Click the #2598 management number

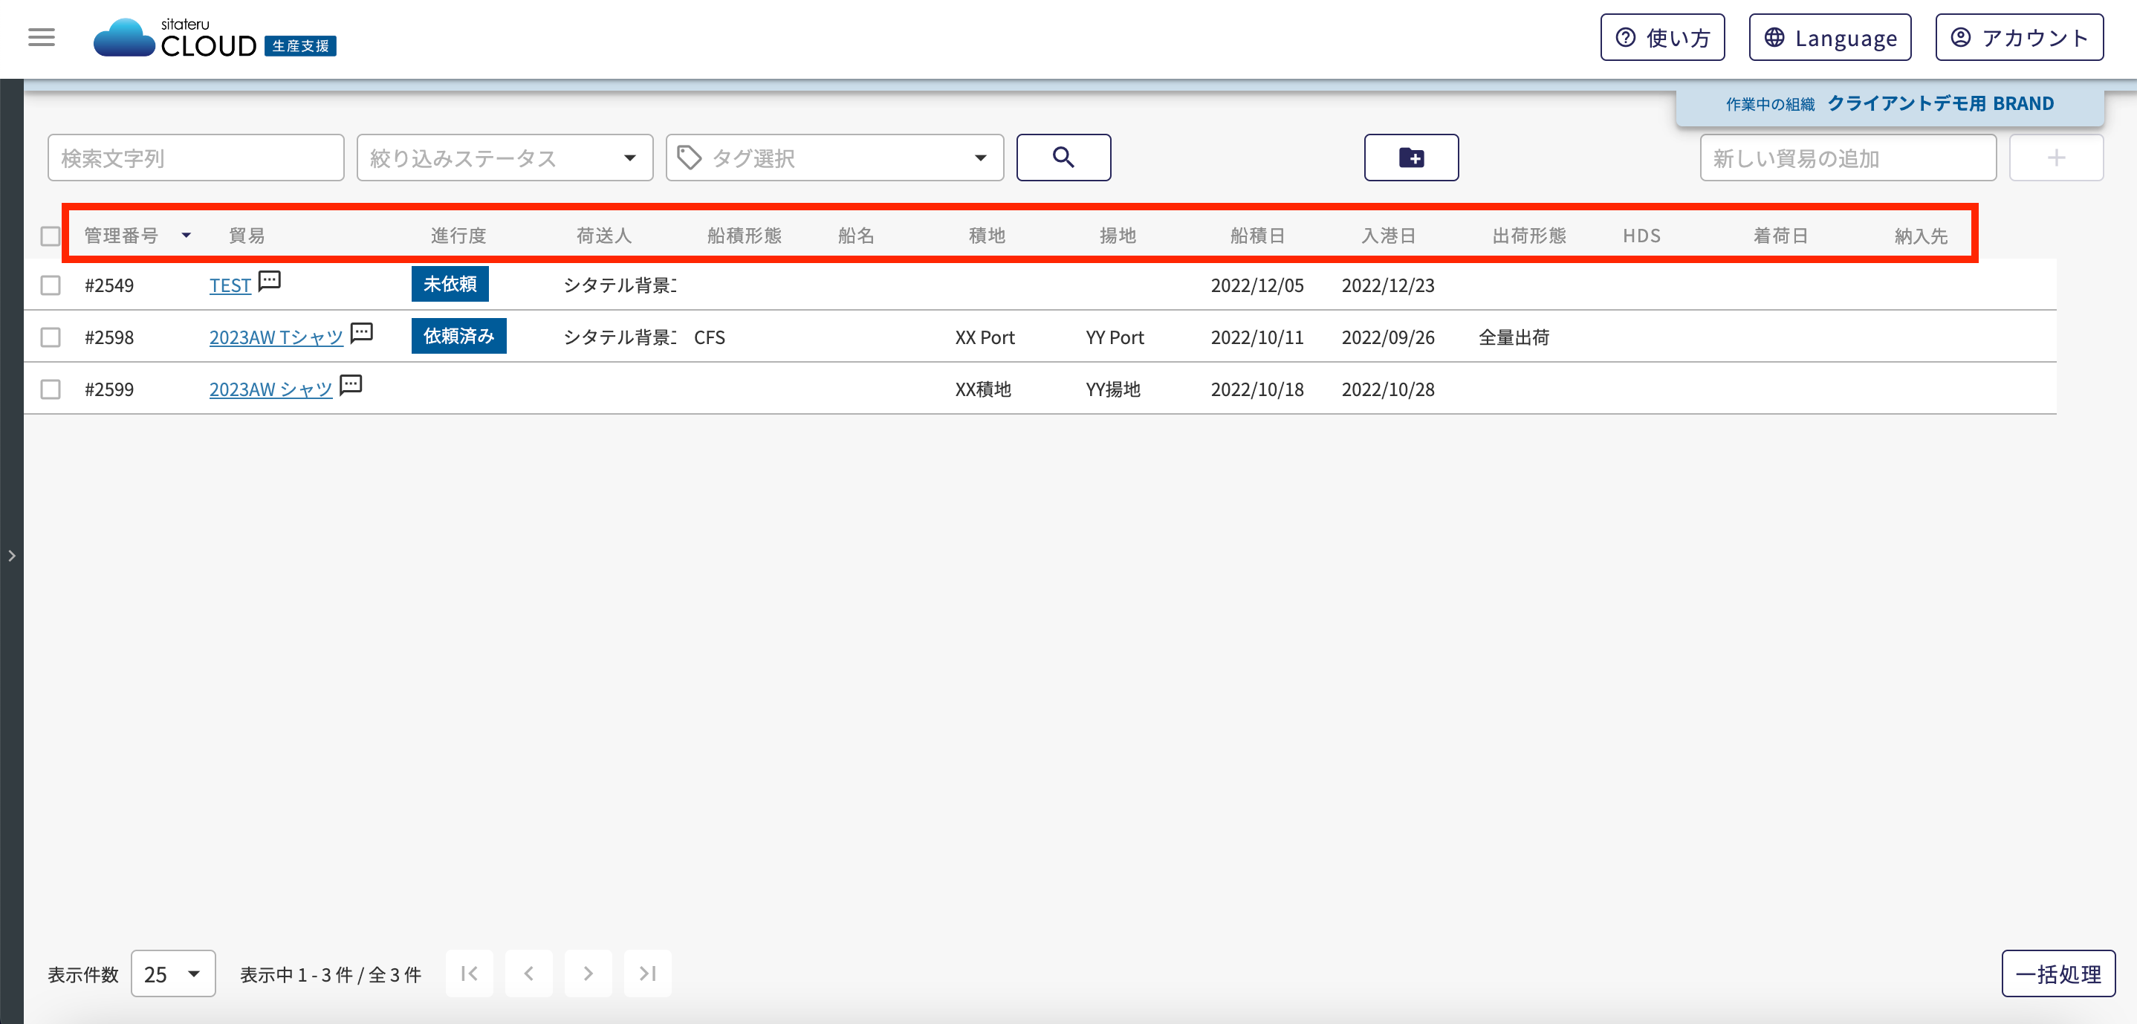tap(109, 337)
